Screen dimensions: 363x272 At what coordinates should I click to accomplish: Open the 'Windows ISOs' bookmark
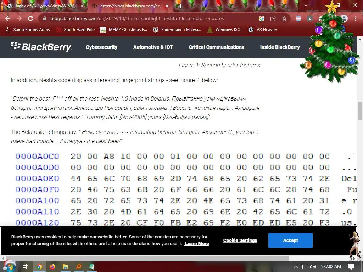point(225,30)
